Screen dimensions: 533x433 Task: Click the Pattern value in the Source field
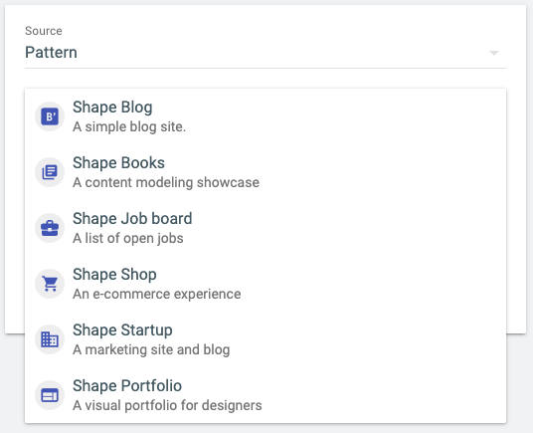coord(51,53)
